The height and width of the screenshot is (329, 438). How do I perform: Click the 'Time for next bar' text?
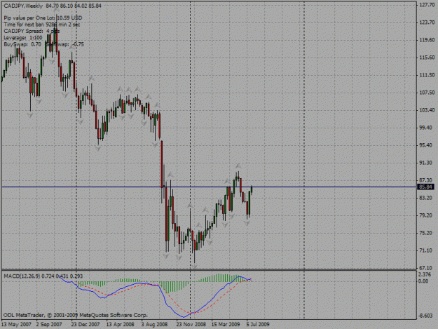coord(41,25)
